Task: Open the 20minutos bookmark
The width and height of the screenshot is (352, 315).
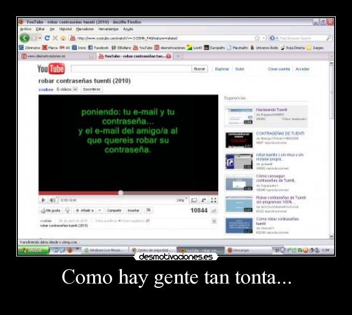Action: coord(30,48)
